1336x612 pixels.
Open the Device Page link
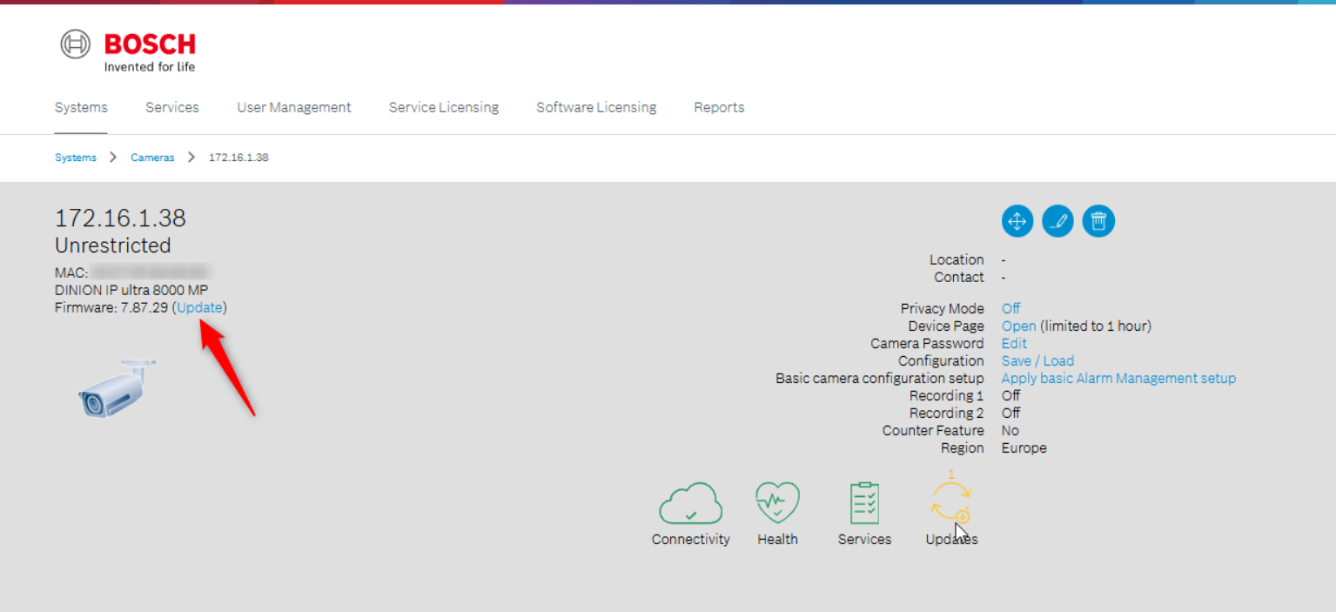click(1018, 326)
